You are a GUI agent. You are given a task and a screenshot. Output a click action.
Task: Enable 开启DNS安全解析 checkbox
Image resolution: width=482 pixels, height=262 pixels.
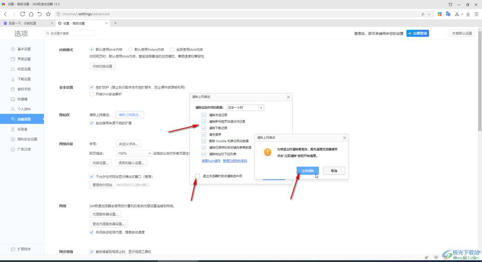[x=92, y=94]
